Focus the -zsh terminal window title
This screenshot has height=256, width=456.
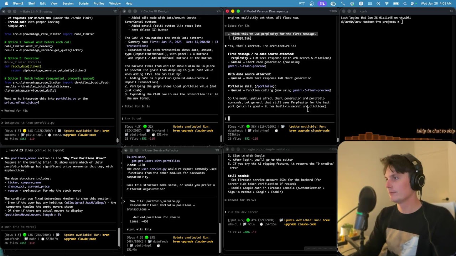point(363,11)
